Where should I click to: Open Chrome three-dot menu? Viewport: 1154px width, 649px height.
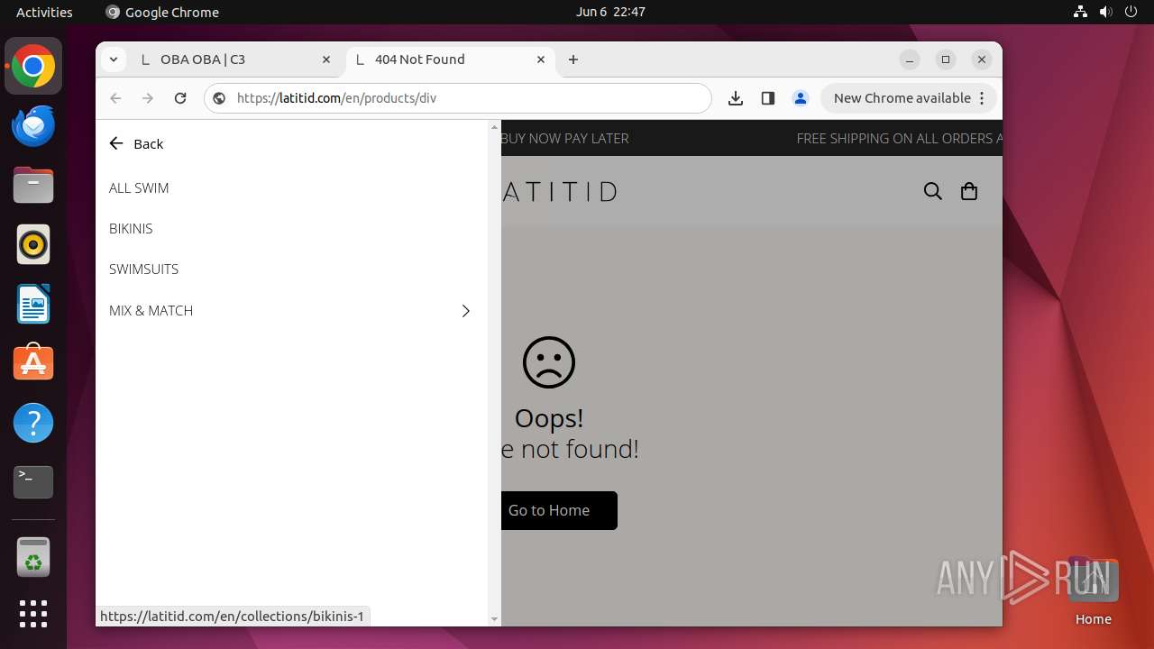point(982,98)
